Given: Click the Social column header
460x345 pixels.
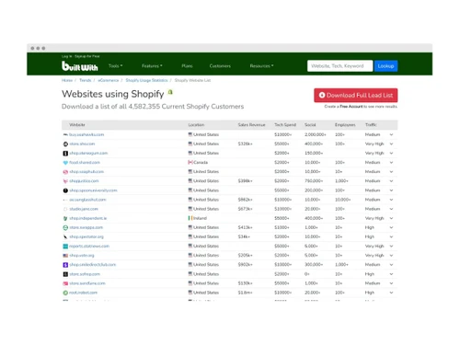Looking at the screenshot, I should pos(310,125).
